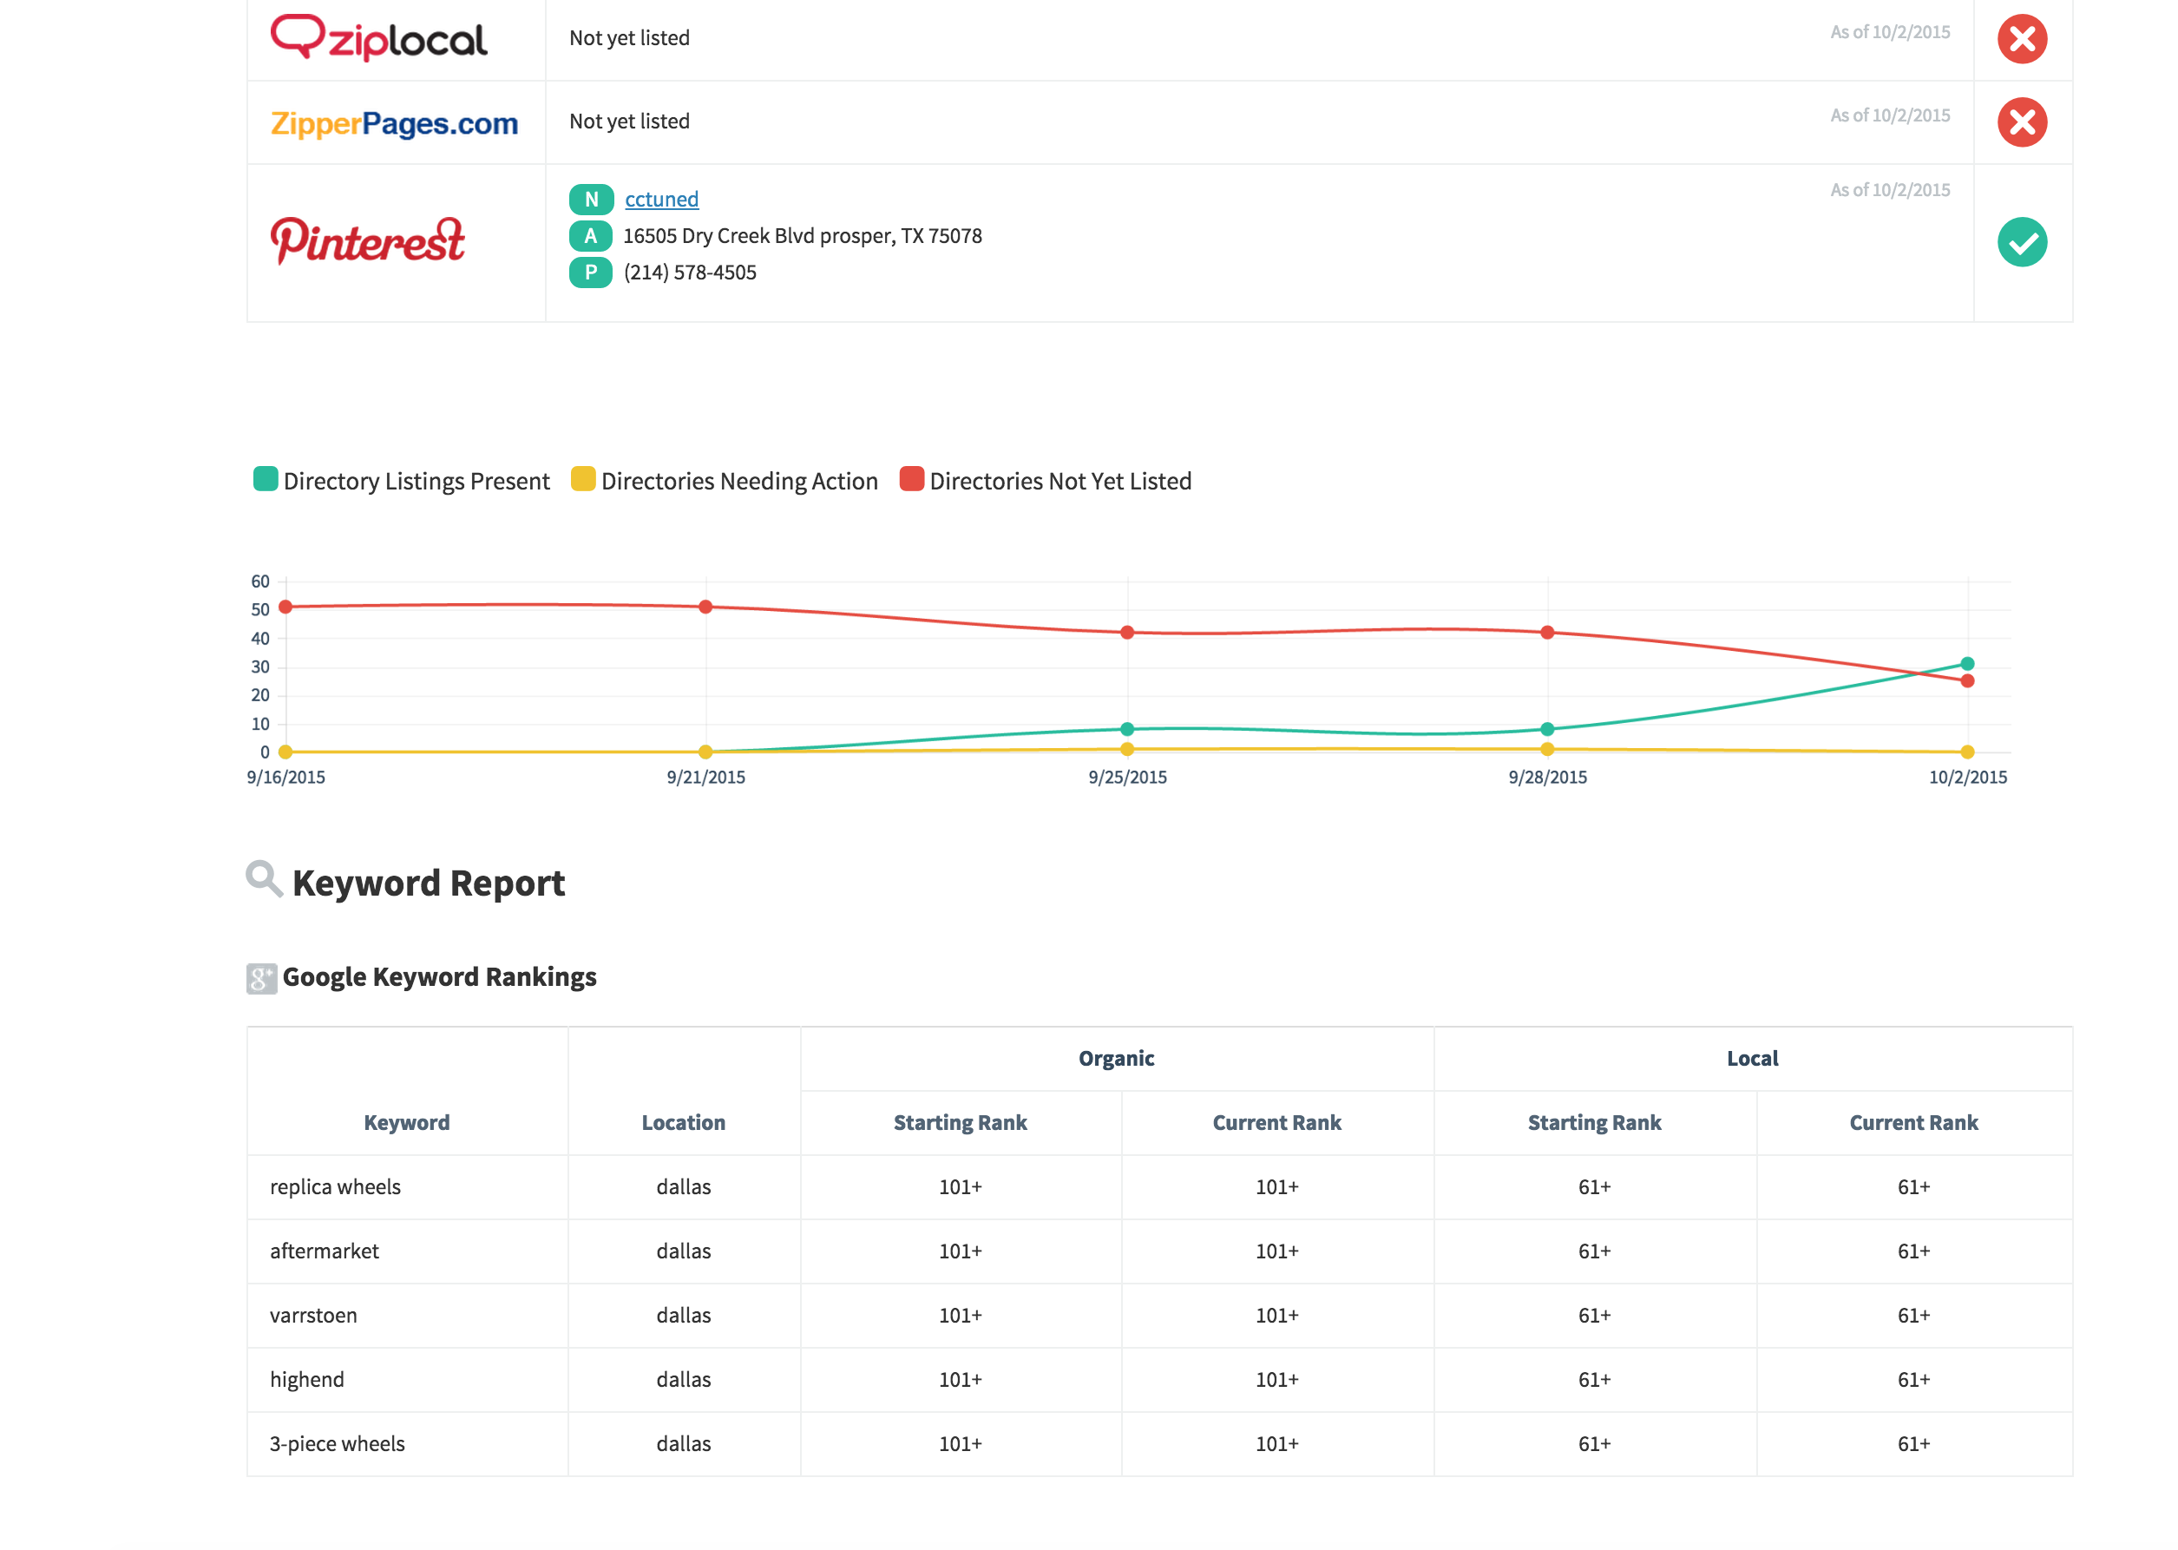Click the red X icon on the ZipLocal row
2178x1550 pixels.
pyautogui.click(x=2023, y=39)
